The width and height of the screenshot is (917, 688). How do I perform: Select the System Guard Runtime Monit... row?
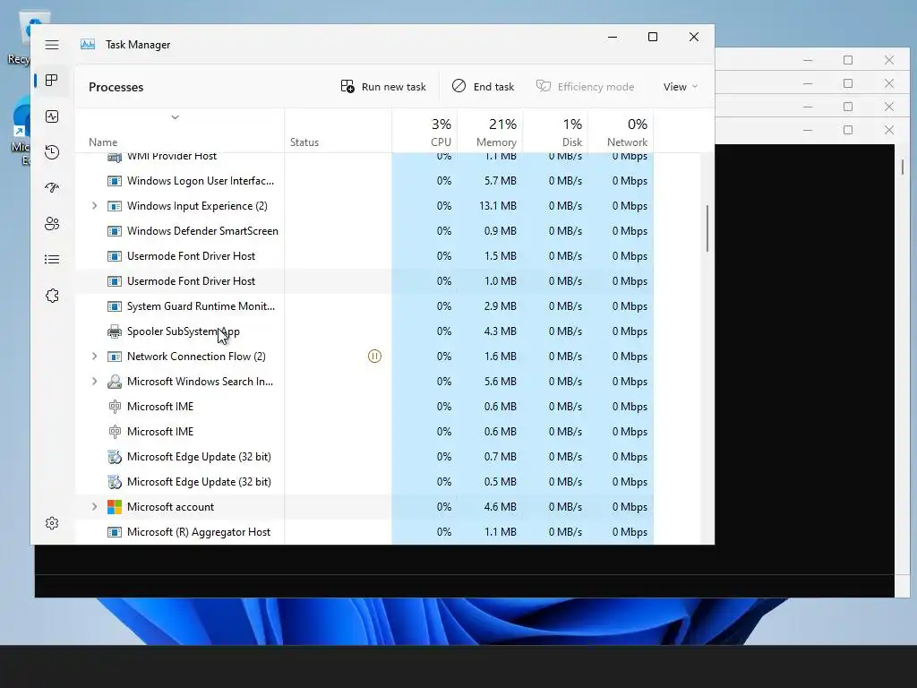(364, 306)
